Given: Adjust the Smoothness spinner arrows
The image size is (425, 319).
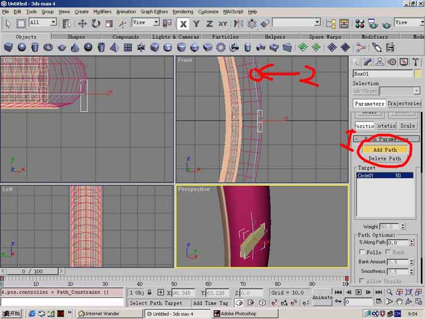Looking at the screenshot, I should coord(412,271).
